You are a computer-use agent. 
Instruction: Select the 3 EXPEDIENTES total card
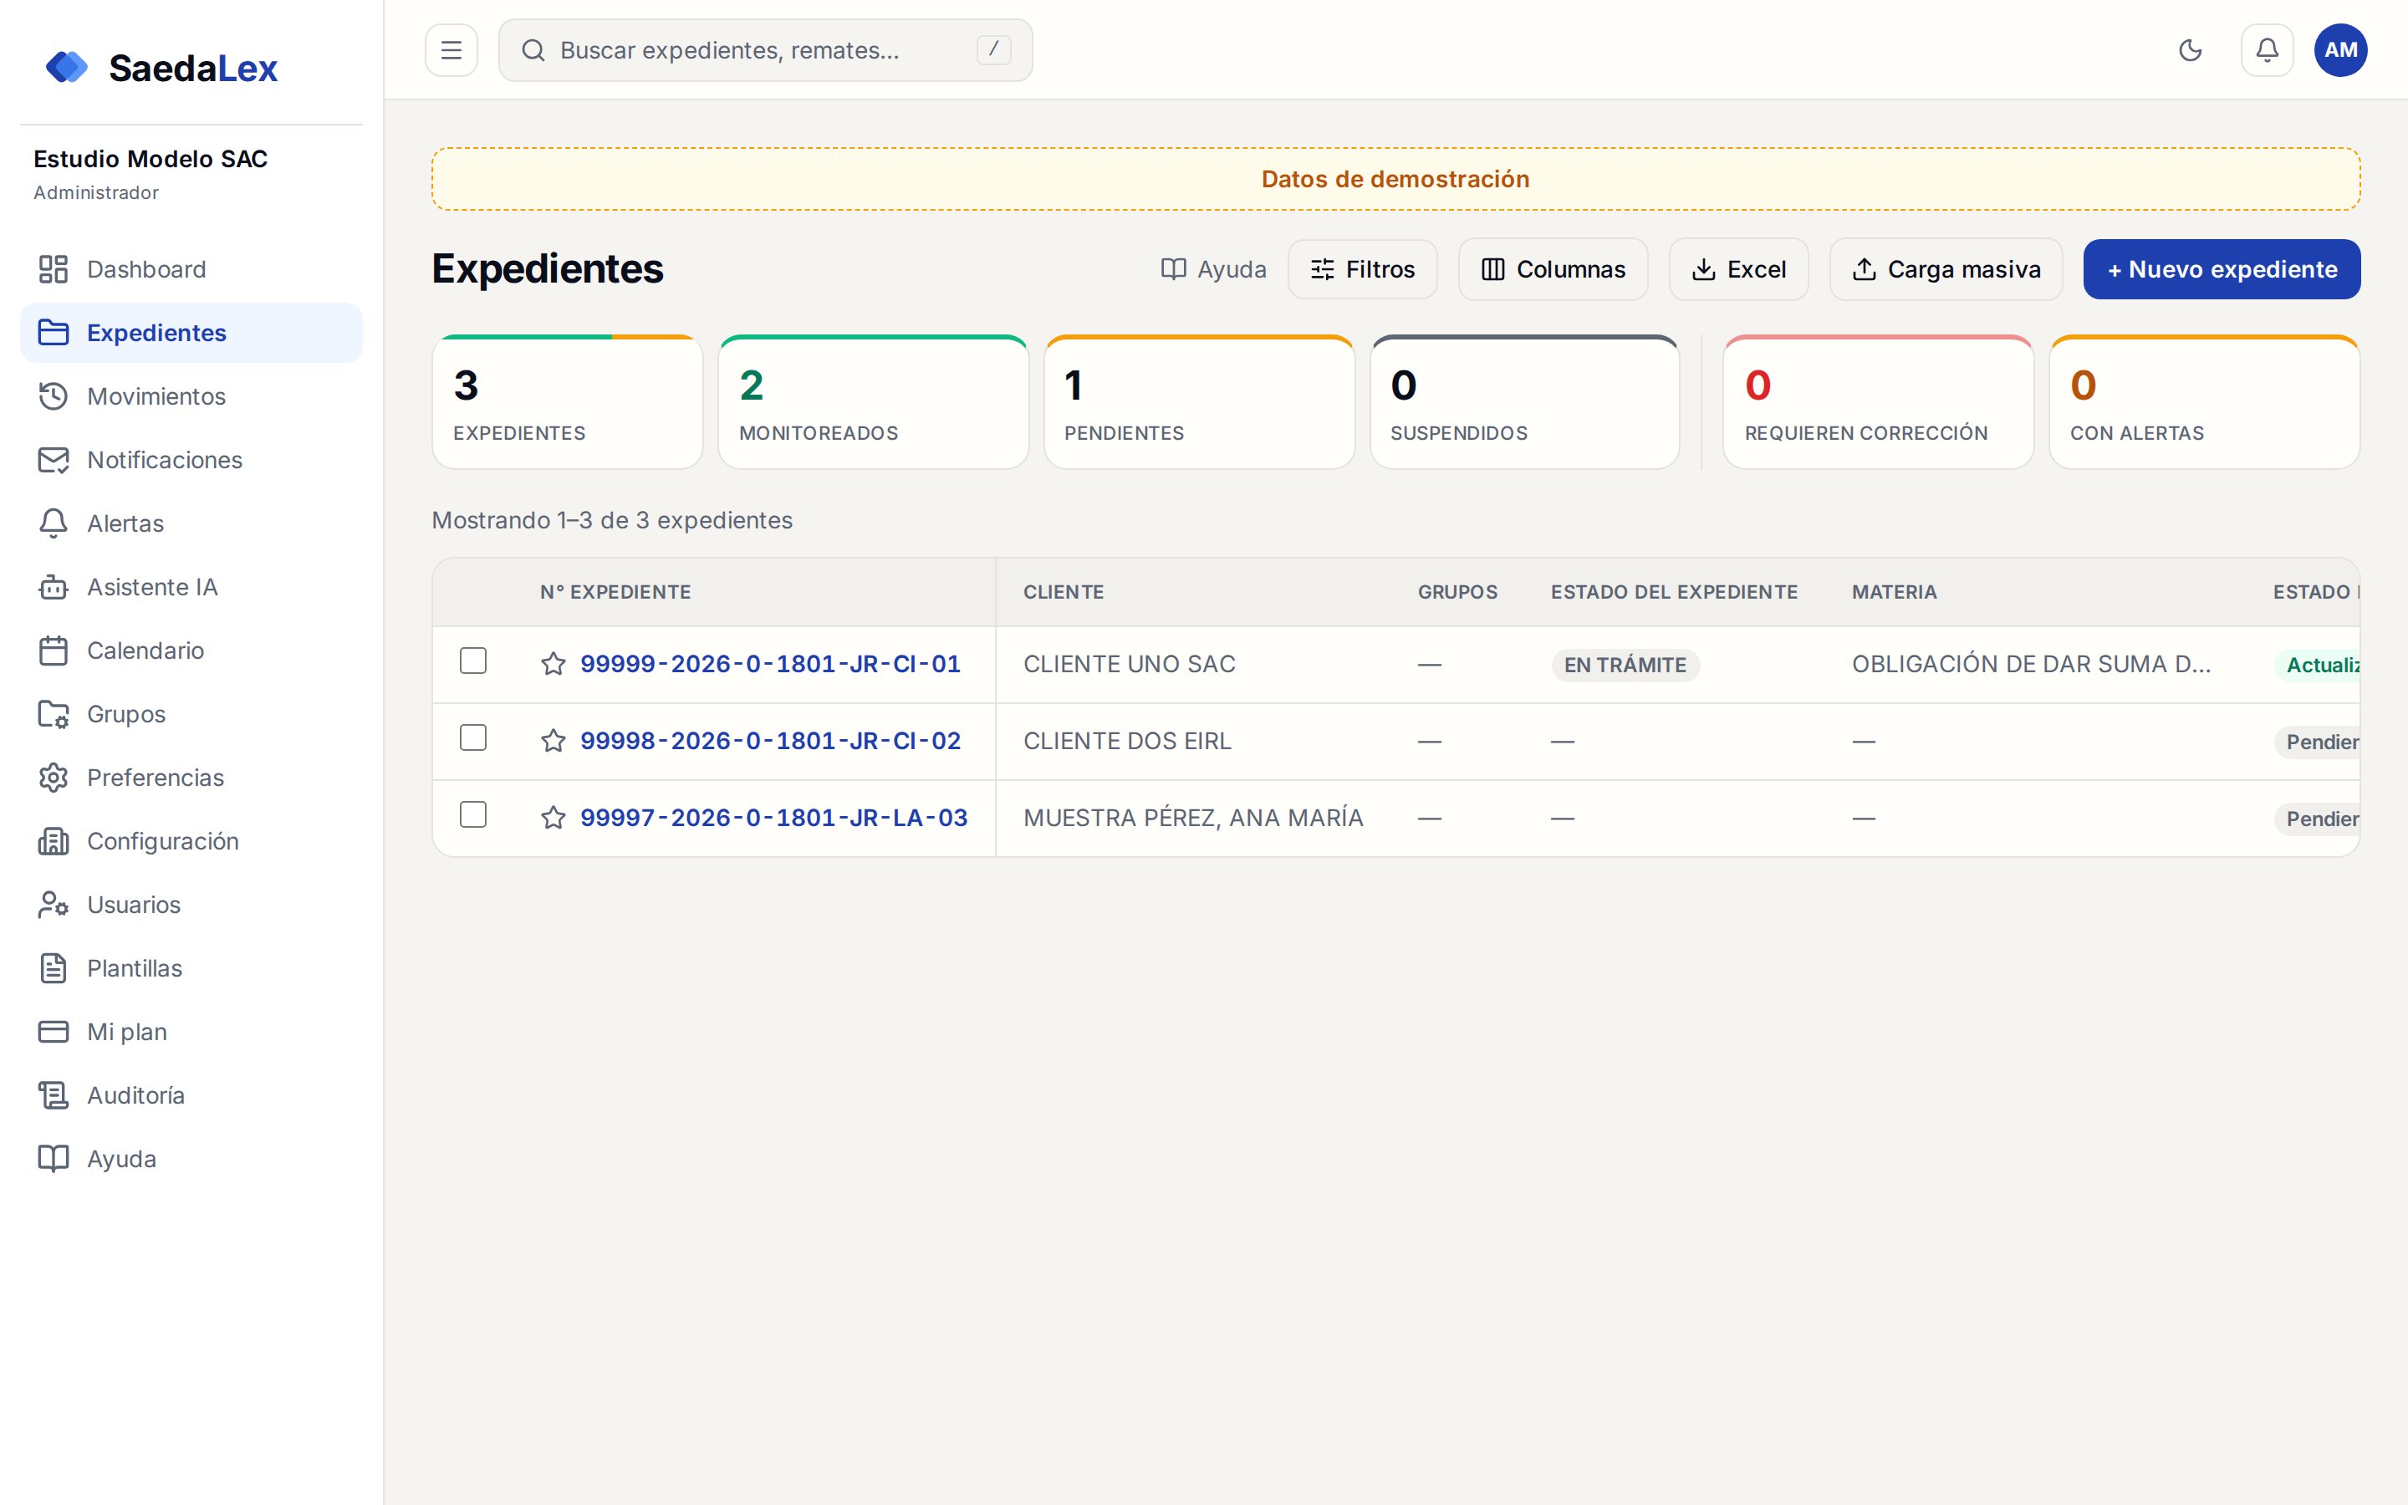click(567, 402)
